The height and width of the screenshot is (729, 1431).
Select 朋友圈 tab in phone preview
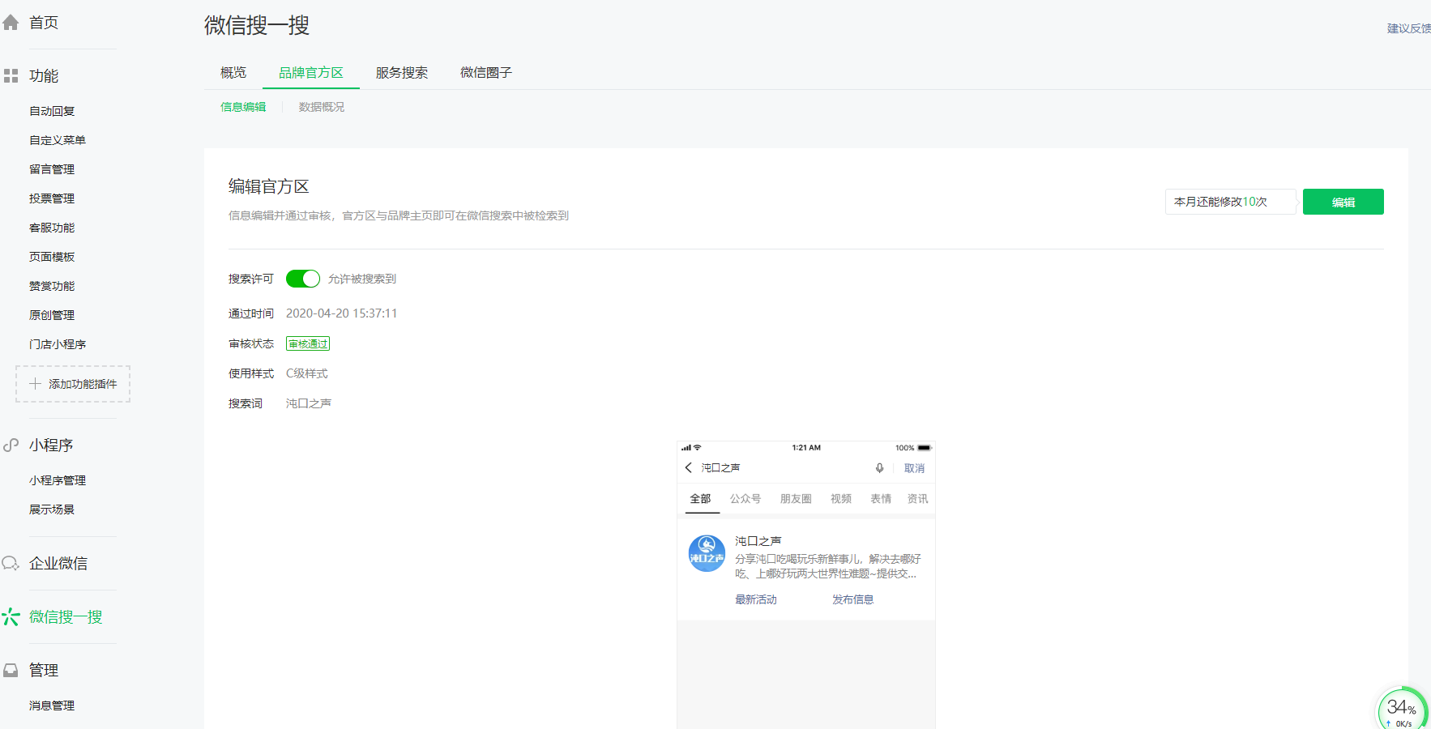coord(796,499)
